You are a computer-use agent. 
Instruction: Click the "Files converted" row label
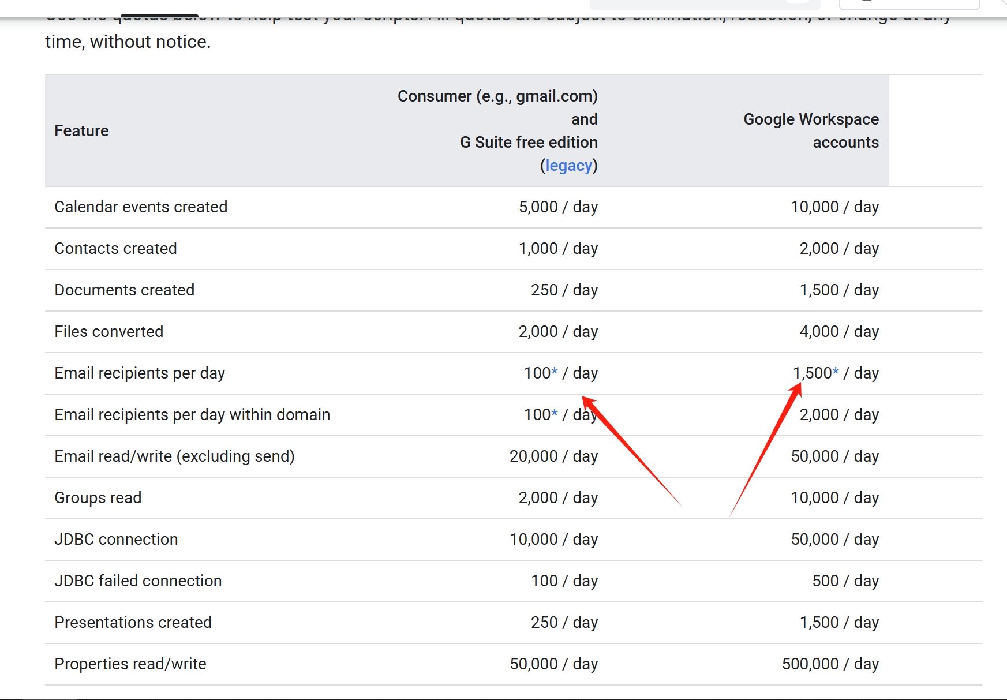(x=108, y=331)
